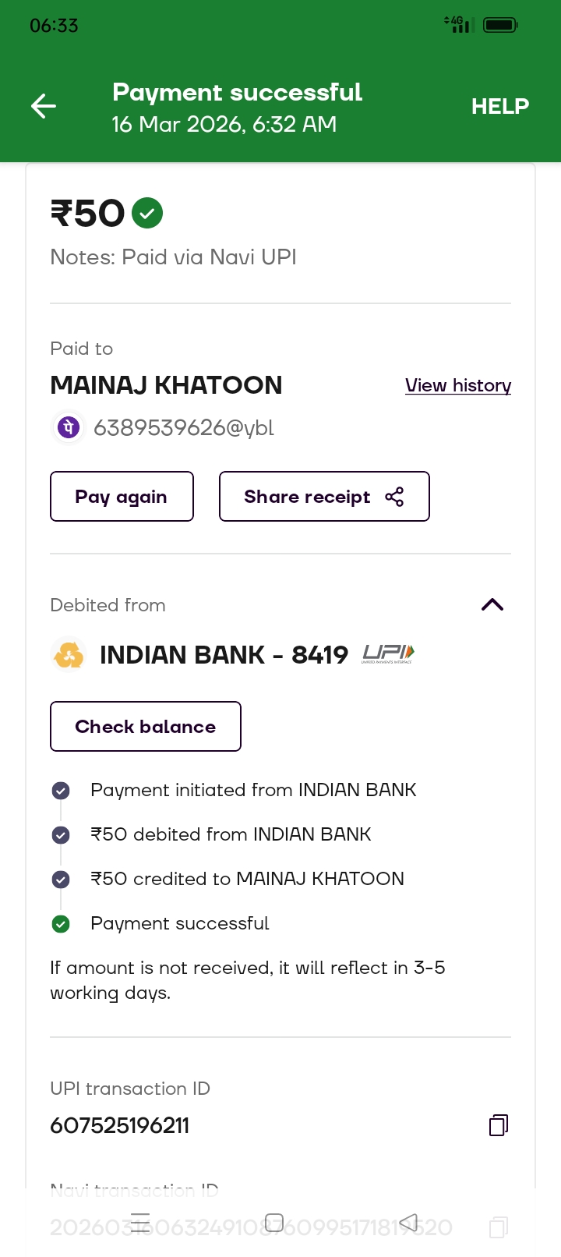Tap the Payment initiated step checkmark
561x1257 pixels.
pos(61,791)
